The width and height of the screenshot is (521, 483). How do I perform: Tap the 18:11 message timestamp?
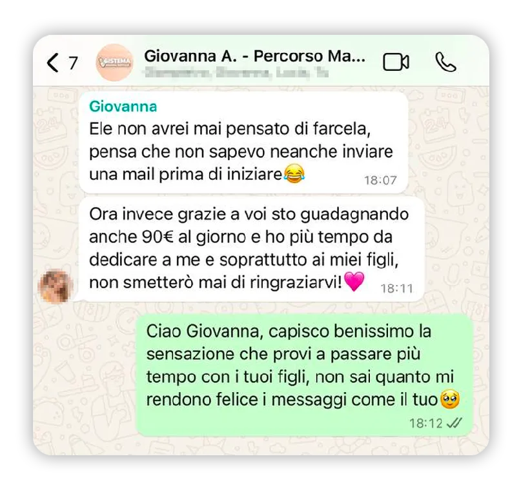[397, 288]
